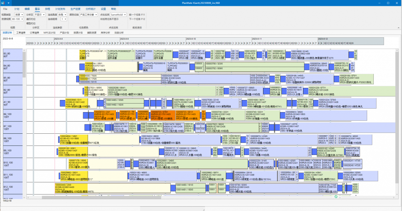Screen dimensions: 402x211
Task: Select the B11_100 resource row header
Action: [x=13, y=176]
